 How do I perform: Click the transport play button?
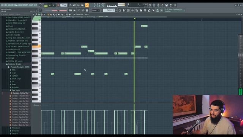tap(50, 5)
